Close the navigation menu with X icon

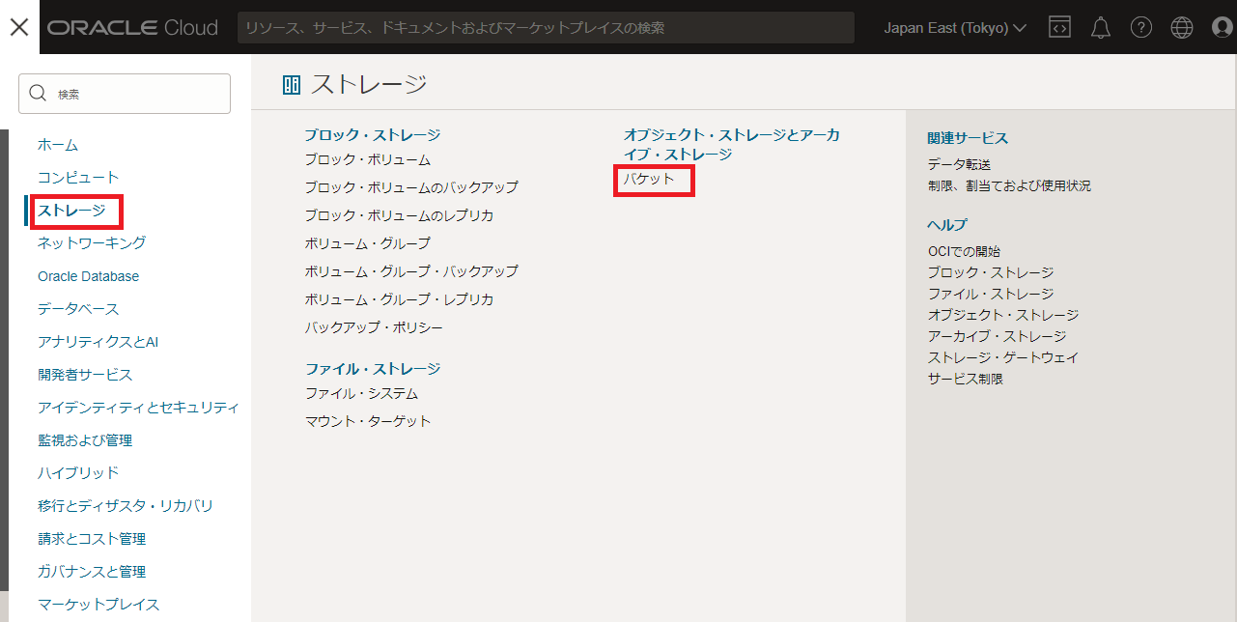click(19, 27)
